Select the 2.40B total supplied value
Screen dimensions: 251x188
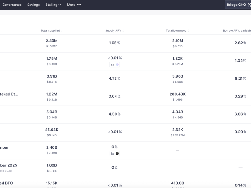[x=52, y=147]
